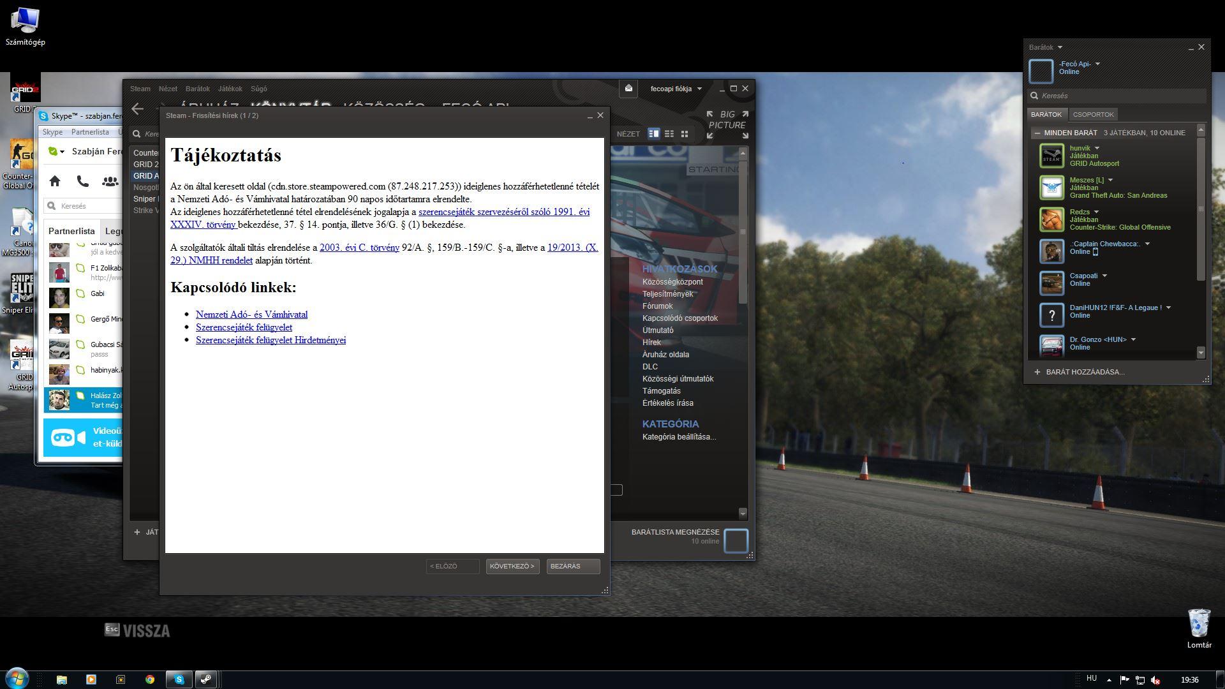Image resolution: width=1225 pixels, height=689 pixels.
Task: Open Meszes [L] friend options arrow
Action: pyautogui.click(x=1110, y=180)
